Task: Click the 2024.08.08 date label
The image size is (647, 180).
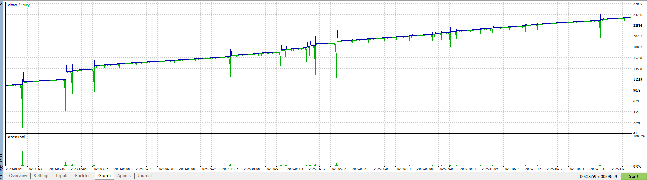Action: [x=187, y=169]
